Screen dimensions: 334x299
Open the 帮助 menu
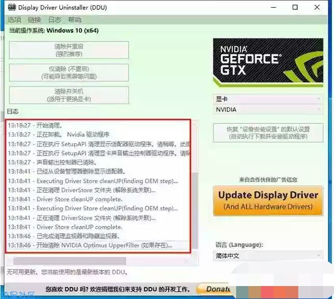75,20
